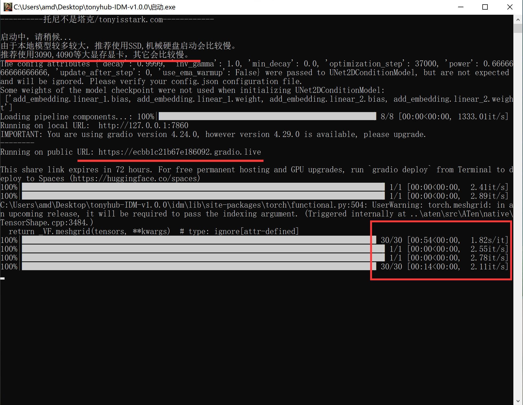Image resolution: width=523 pixels, height=405 pixels.
Task: Click the local URL http://127.0.0.1:7860
Action: (143, 125)
